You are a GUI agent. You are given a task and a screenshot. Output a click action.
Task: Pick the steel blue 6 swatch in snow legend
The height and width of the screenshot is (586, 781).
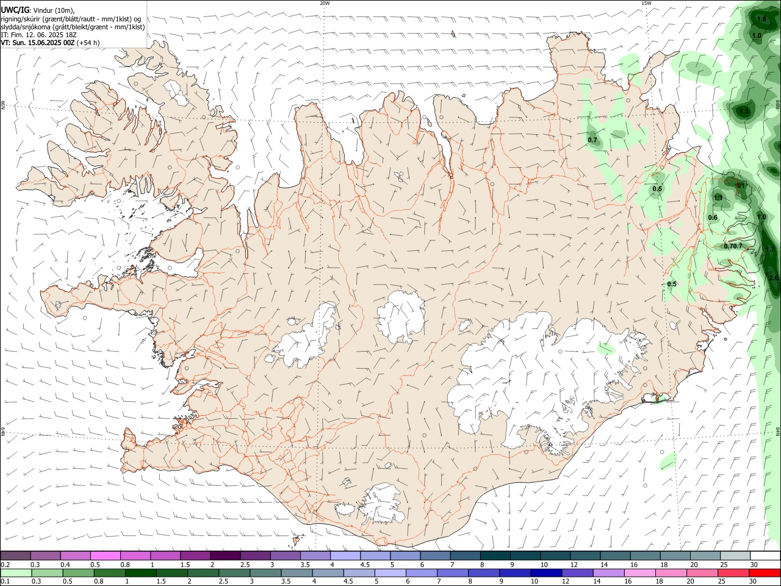point(435,555)
